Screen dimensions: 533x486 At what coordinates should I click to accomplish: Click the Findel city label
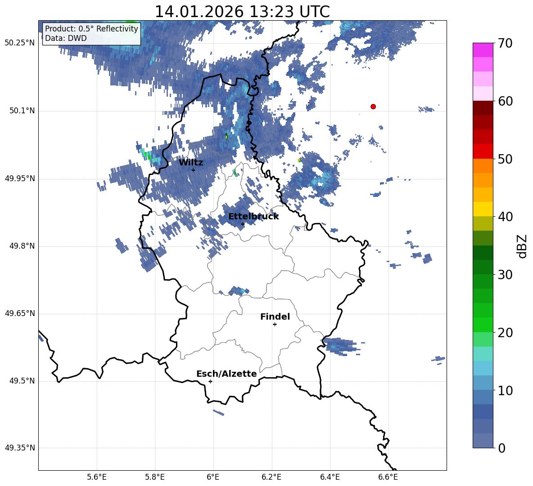tap(275, 317)
